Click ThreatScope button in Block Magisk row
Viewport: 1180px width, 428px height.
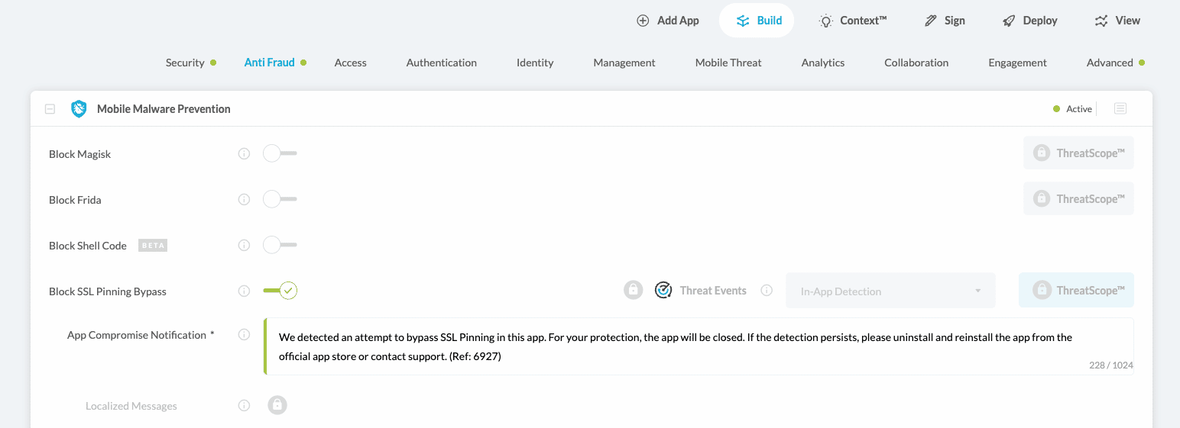pos(1078,153)
